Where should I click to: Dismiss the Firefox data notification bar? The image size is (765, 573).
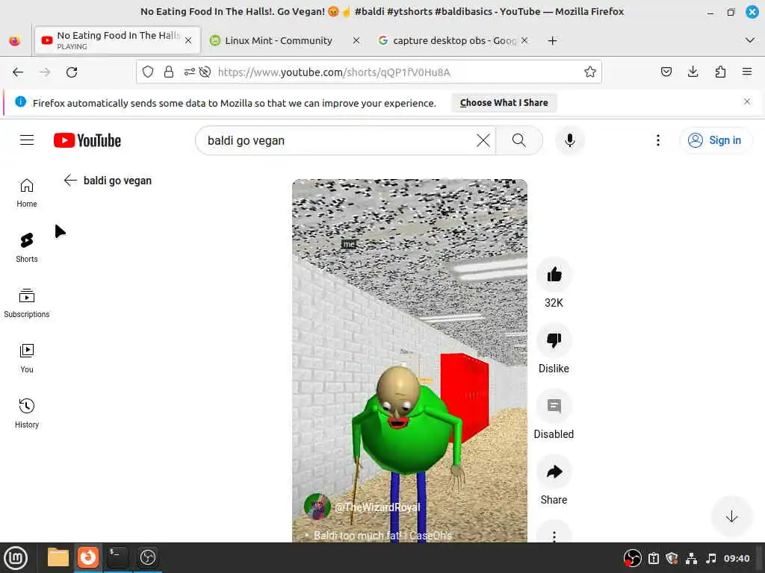pyautogui.click(x=747, y=101)
